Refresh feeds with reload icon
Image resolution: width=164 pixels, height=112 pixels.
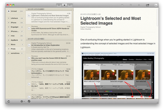coord(9,101)
